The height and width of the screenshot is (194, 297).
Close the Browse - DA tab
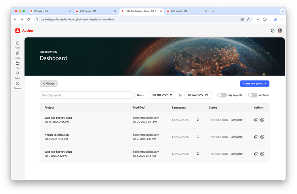click(x=70, y=11)
